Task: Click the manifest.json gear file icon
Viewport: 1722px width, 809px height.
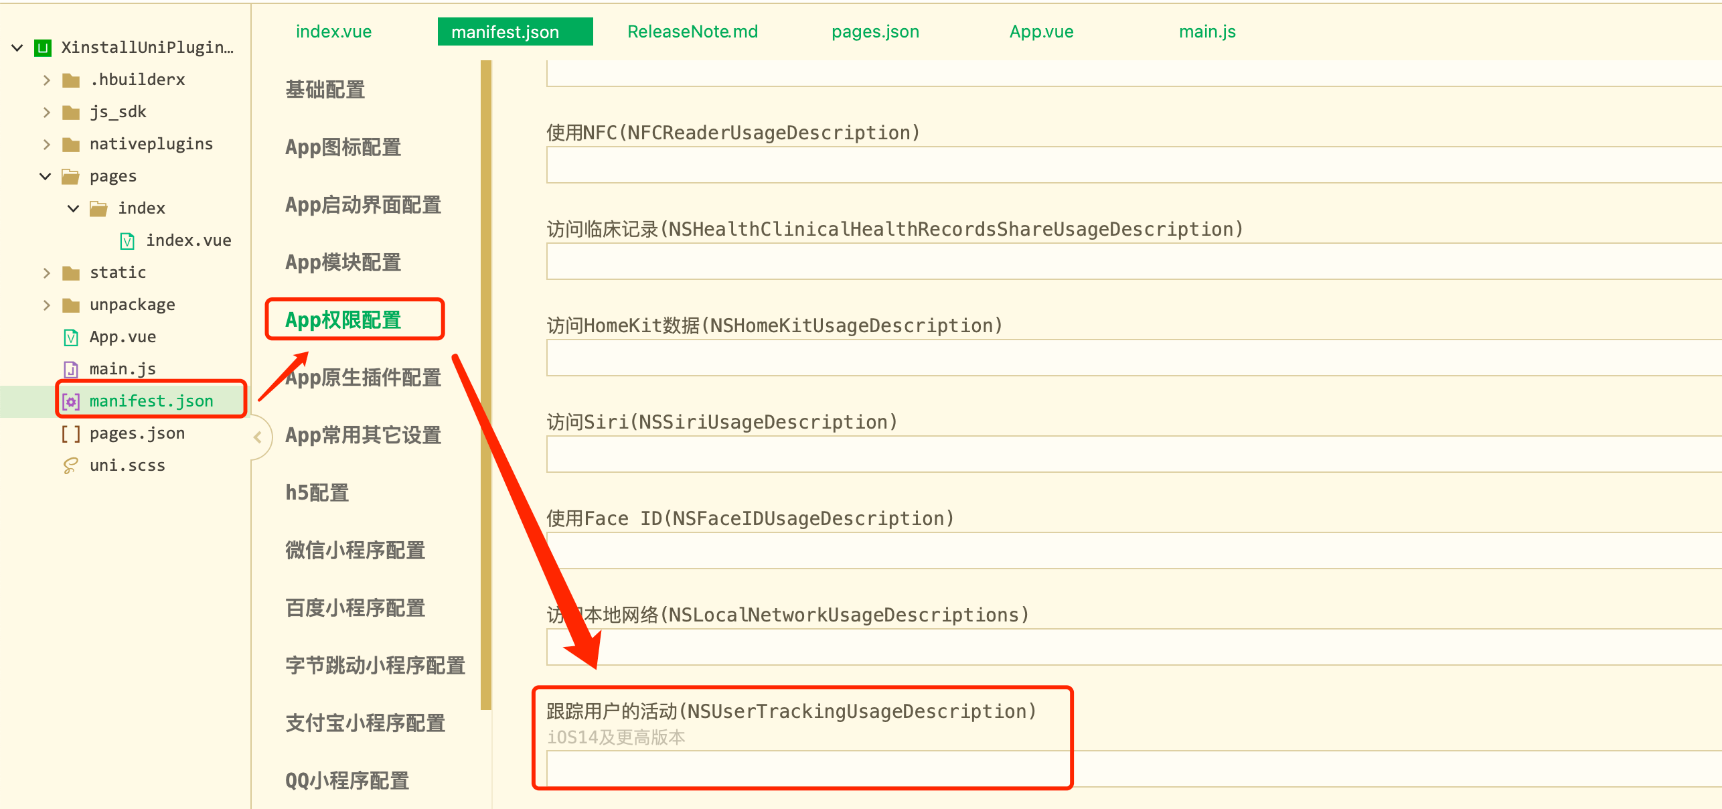Action: click(x=70, y=400)
